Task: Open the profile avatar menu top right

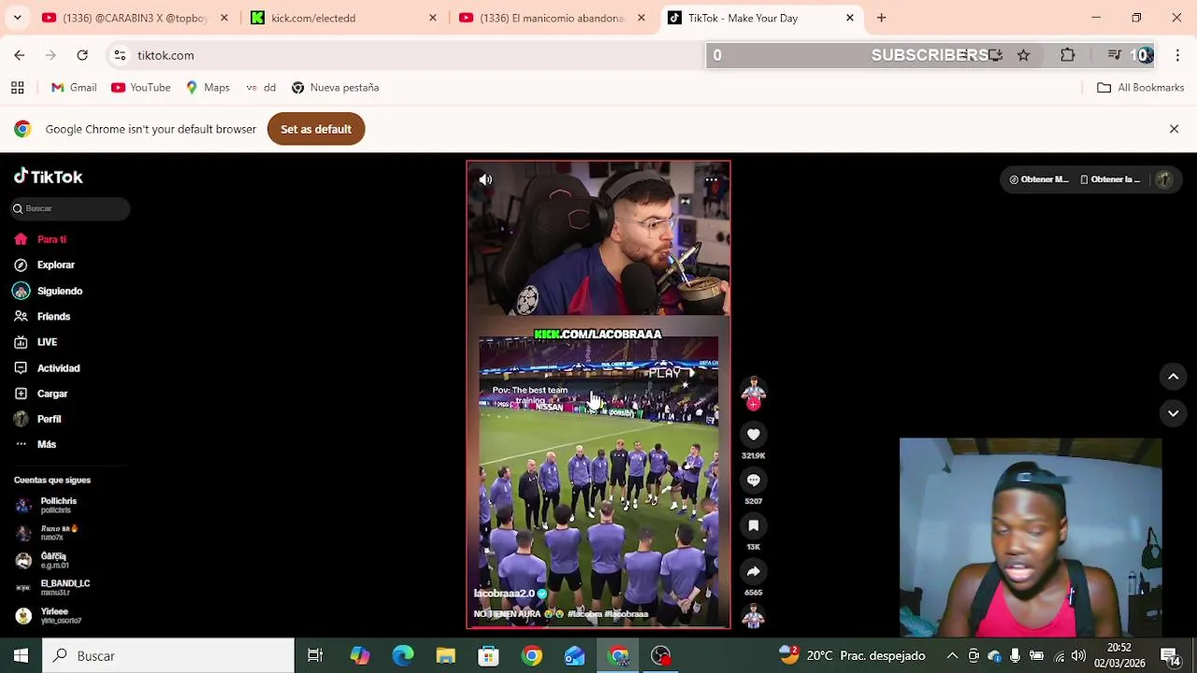Action: pyautogui.click(x=1163, y=179)
